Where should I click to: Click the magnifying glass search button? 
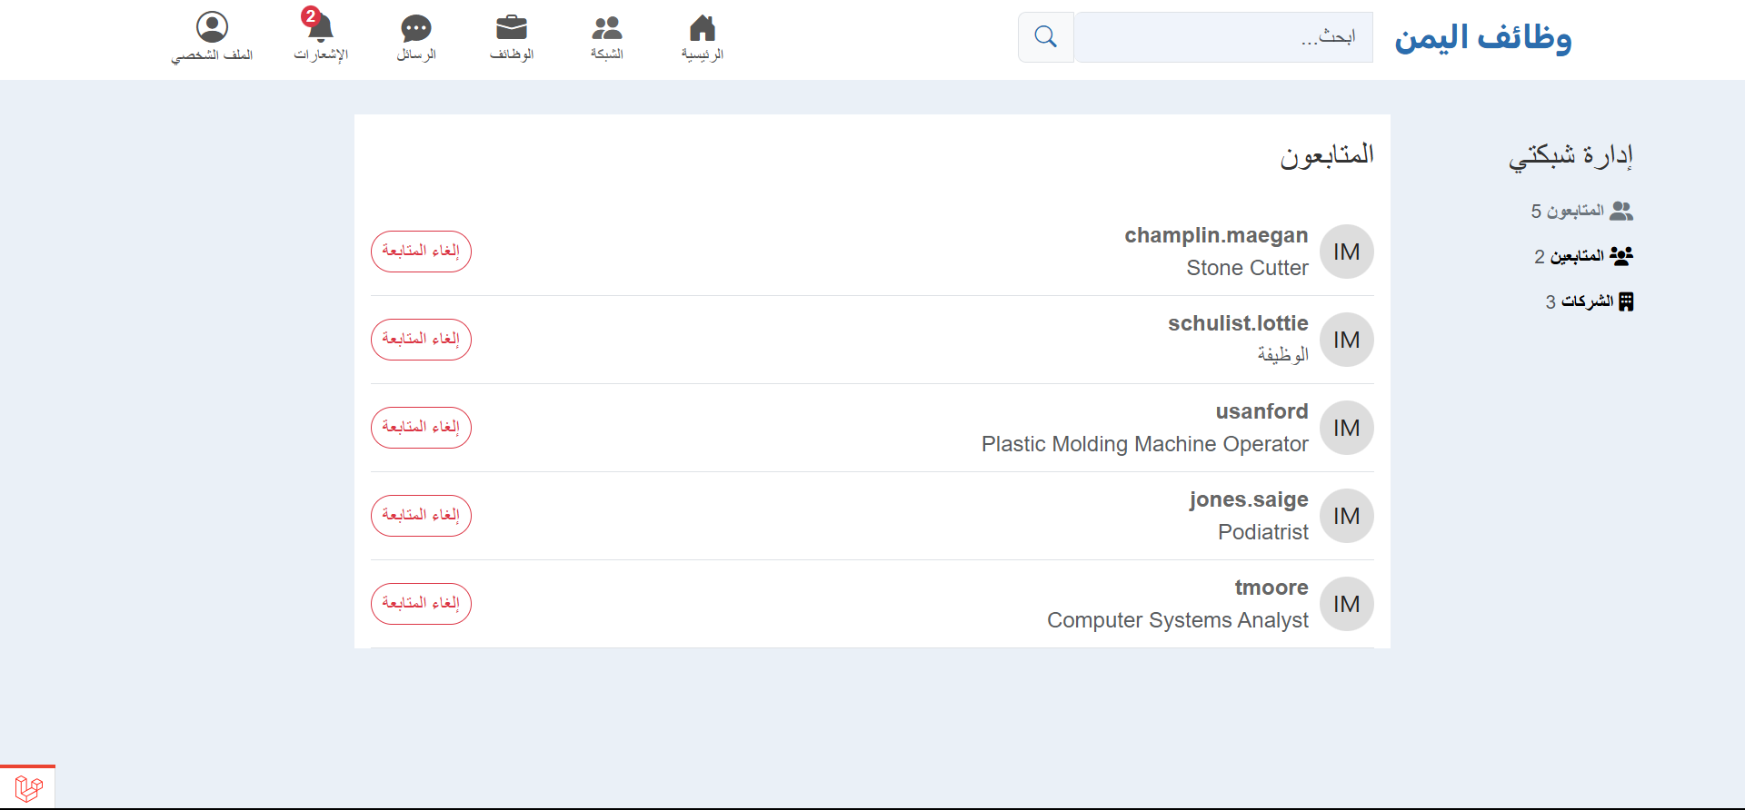[x=1046, y=37]
